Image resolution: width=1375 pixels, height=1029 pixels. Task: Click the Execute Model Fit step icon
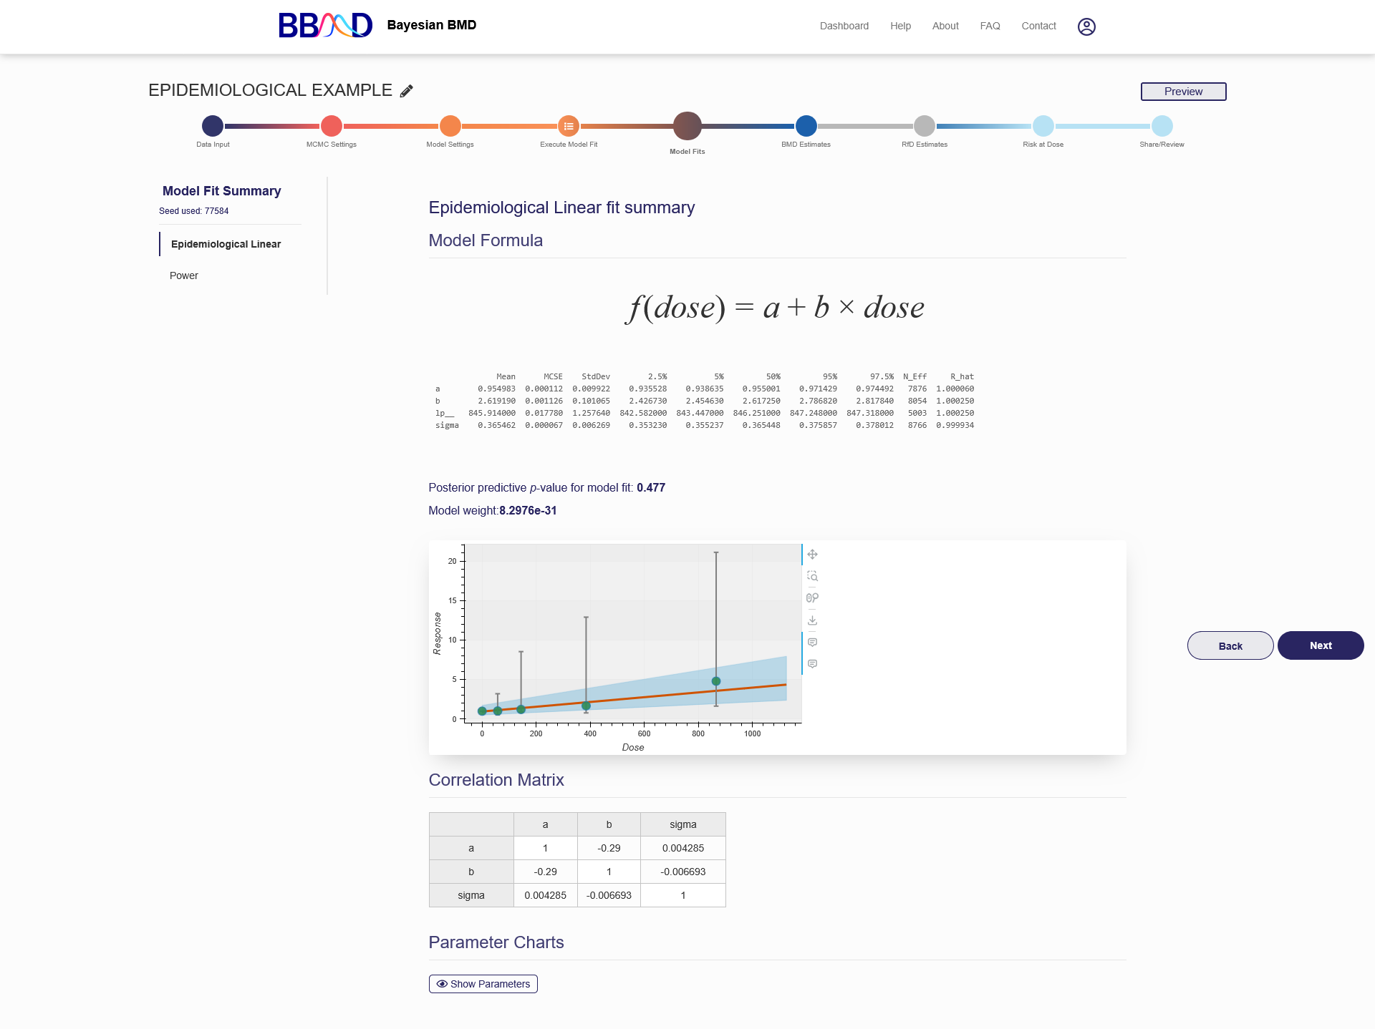(569, 126)
